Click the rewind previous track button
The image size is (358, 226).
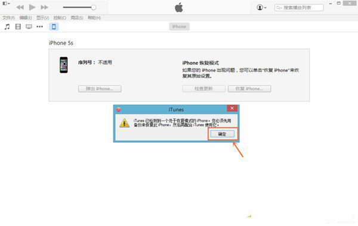click(x=20, y=7)
